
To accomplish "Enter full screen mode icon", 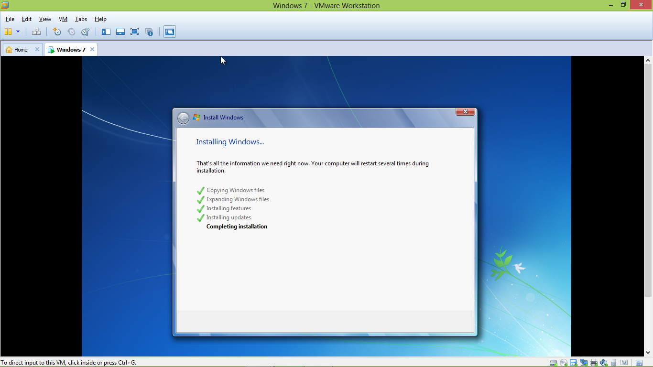I will [135, 32].
